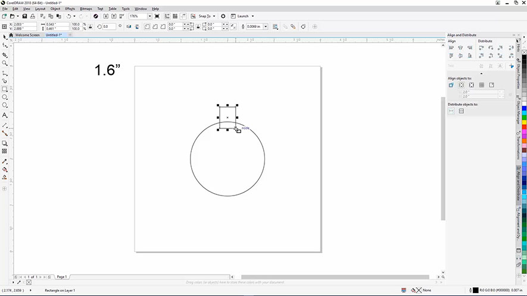Expand the Snap To dropdown
The height and width of the screenshot is (296, 527).
214,16
